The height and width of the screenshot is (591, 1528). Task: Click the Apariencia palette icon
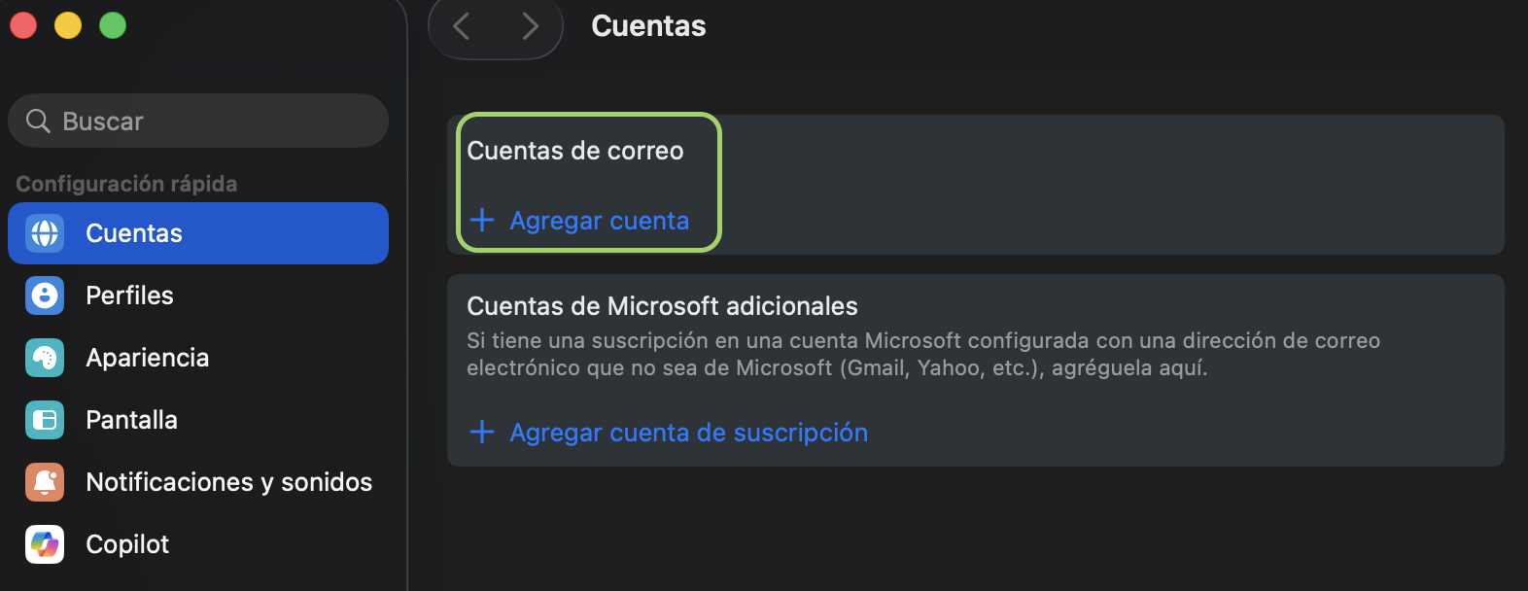point(45,358)
